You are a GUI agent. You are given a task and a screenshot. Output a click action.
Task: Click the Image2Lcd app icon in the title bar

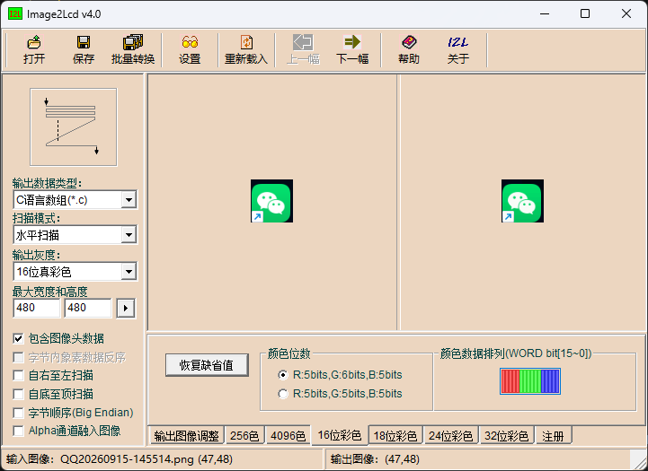15,14
